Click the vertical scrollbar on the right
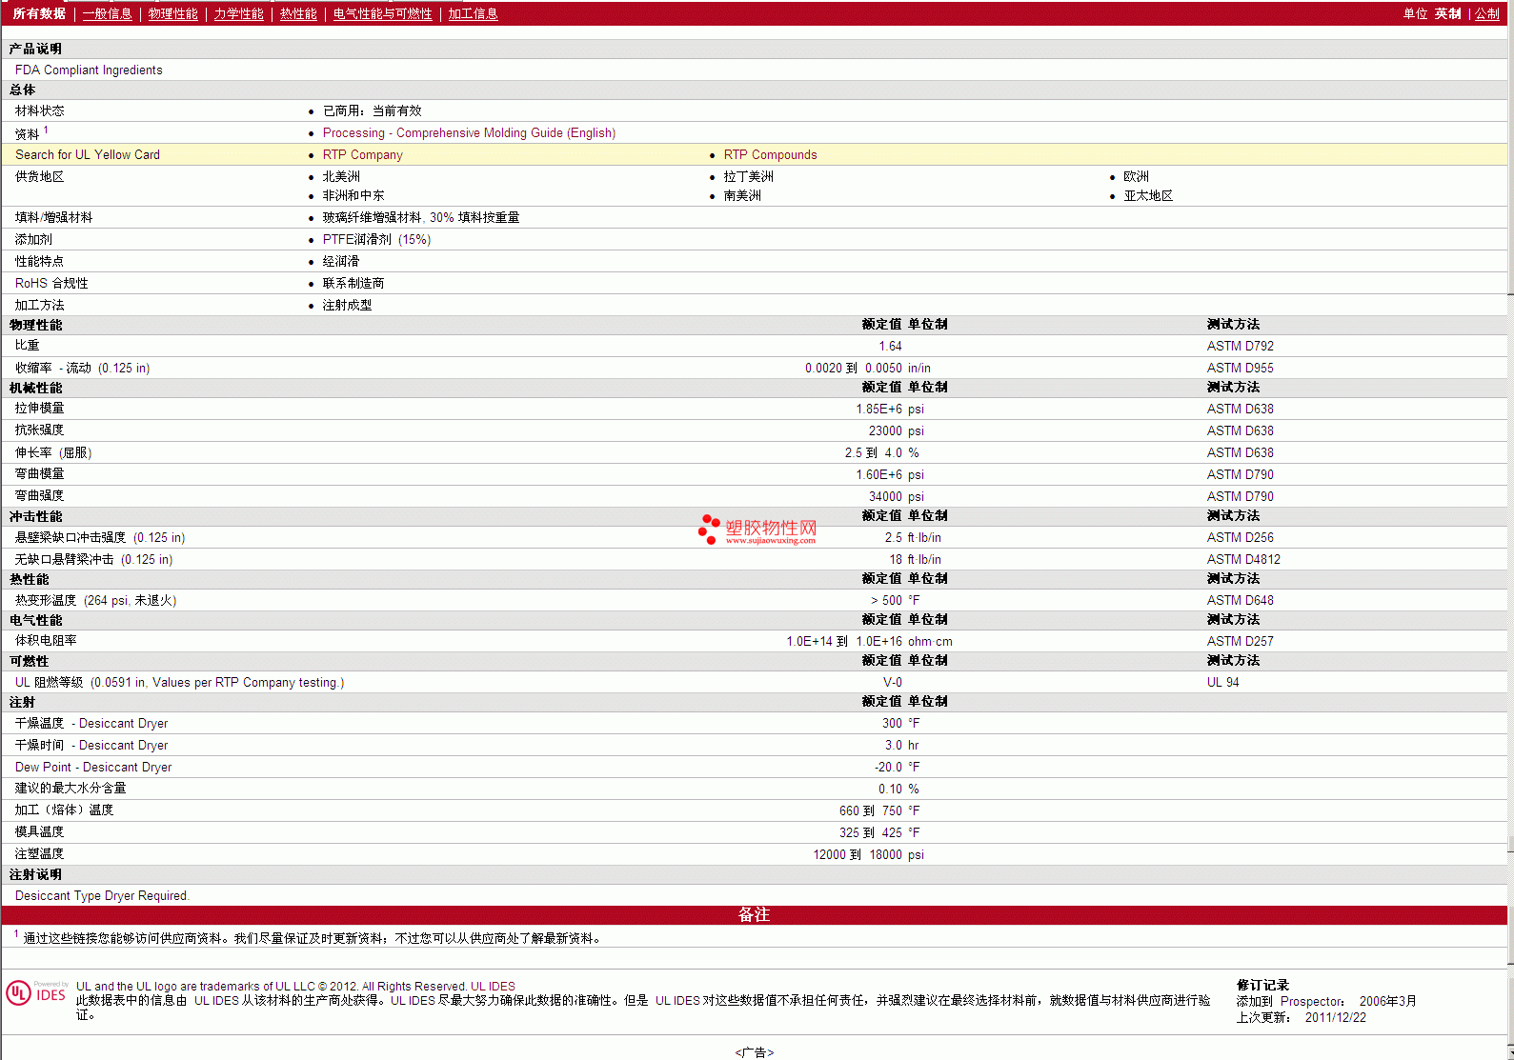 click(x=1511, y=530)
